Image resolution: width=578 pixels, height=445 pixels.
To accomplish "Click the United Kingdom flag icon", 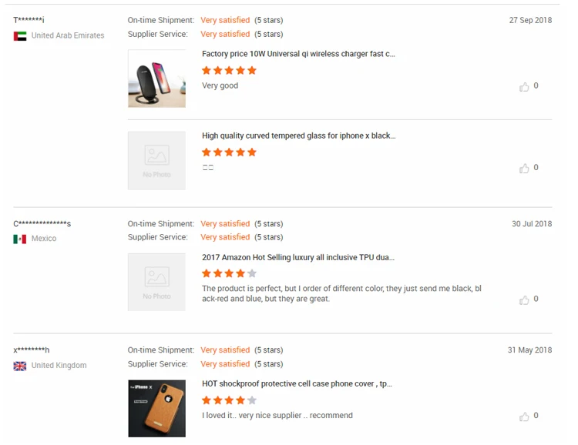I will pos(20,366).
